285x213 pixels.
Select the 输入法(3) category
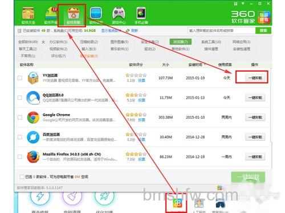tap(89, 49)
